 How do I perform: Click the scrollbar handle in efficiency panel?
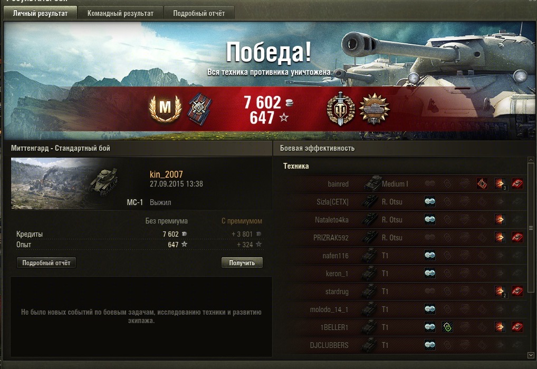pyautogui.click(x=531, y=228)
